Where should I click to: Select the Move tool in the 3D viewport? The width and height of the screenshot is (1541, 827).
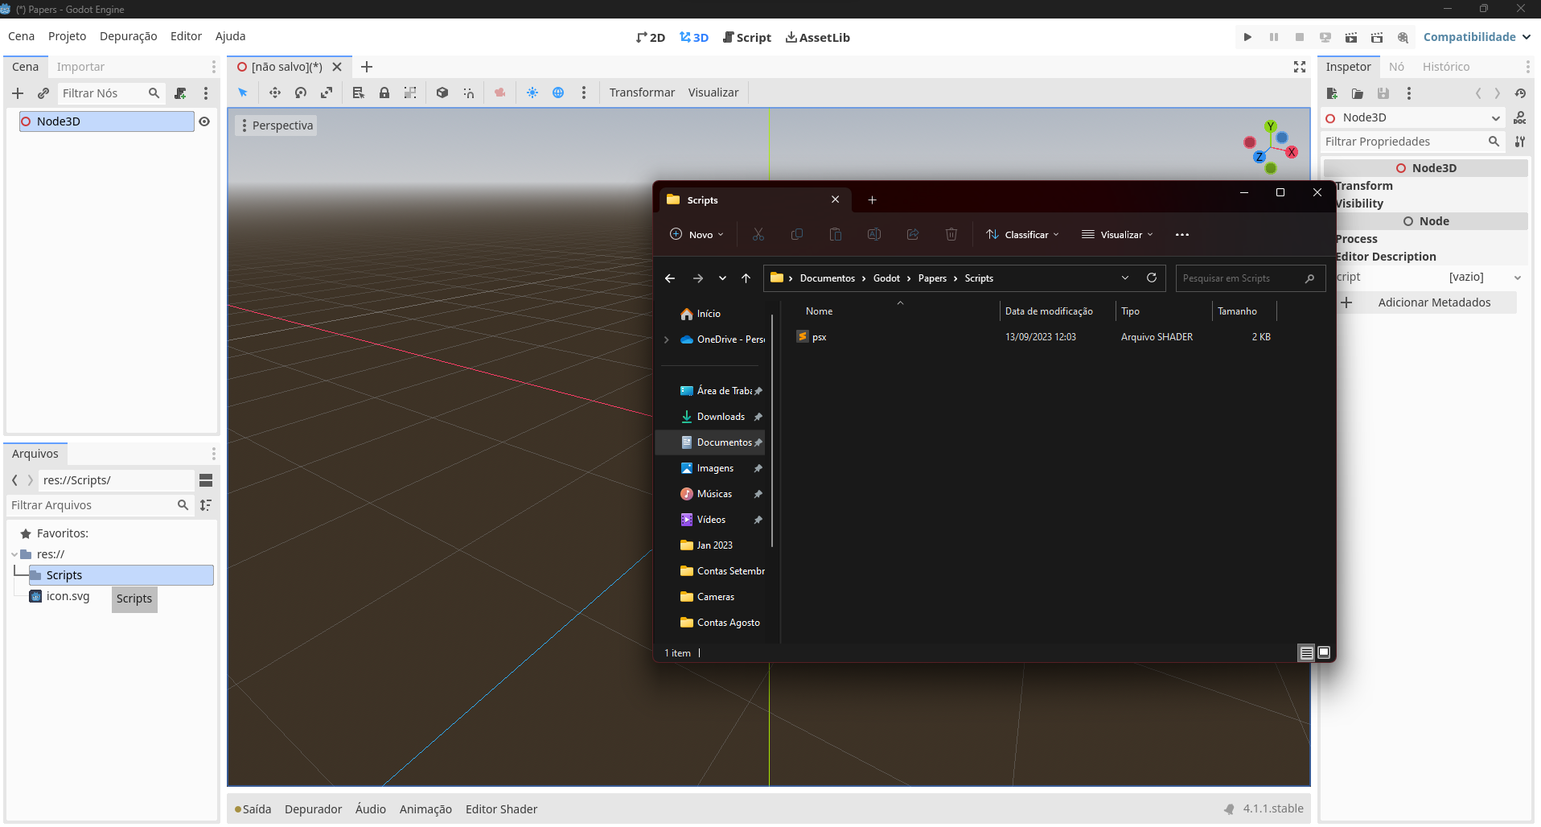275,93
